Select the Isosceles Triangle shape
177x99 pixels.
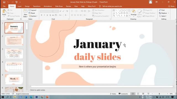click(x=114, y=13)
